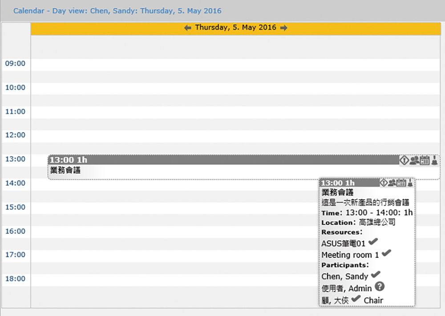
Task: Click participant name Chen, Sandy
Action: (x=345, y=276)
